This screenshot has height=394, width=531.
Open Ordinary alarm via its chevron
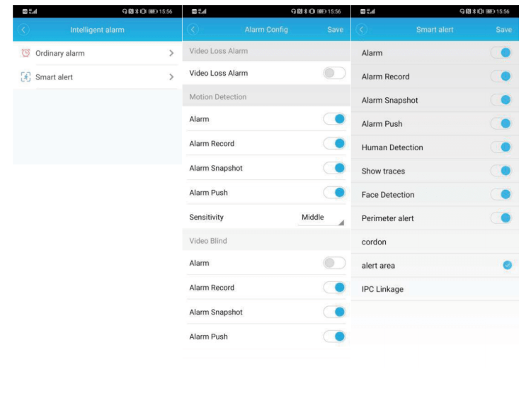171,53
